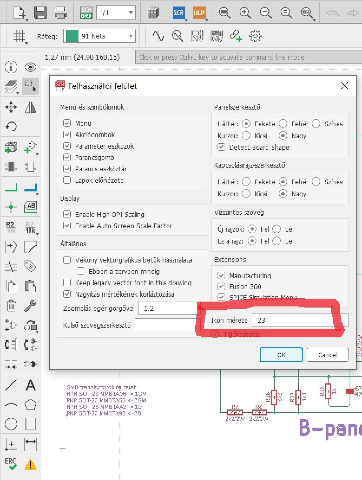Select the Polygon pentagon tool
This screenshot has height=480, width=362.
click(30, 405)
